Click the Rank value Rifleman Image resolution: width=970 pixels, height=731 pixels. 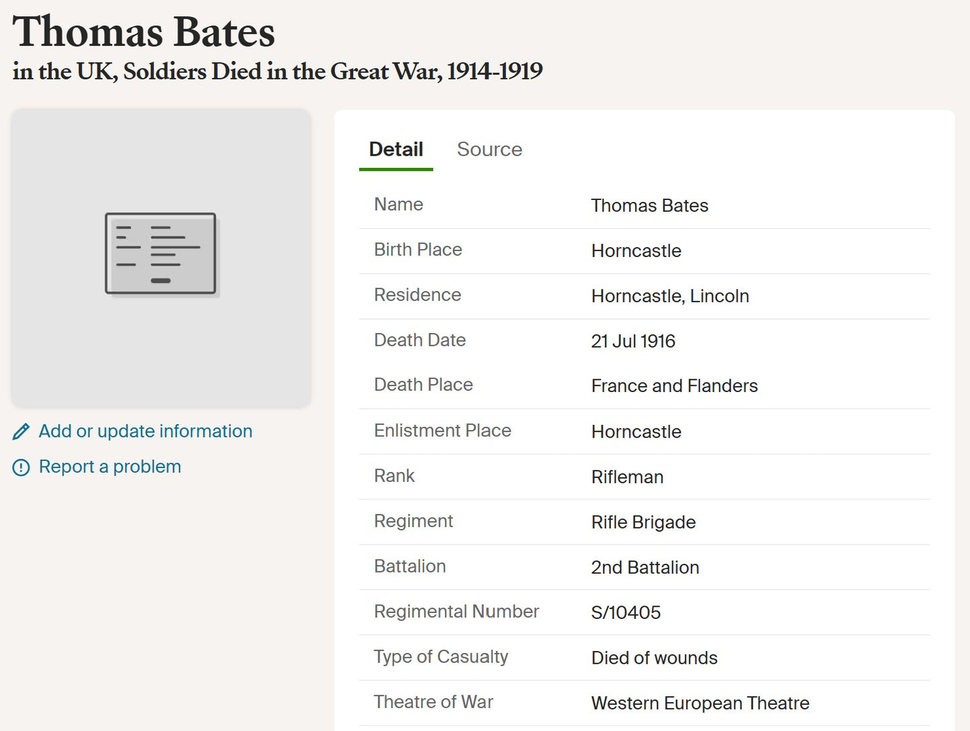pos(628,477)
